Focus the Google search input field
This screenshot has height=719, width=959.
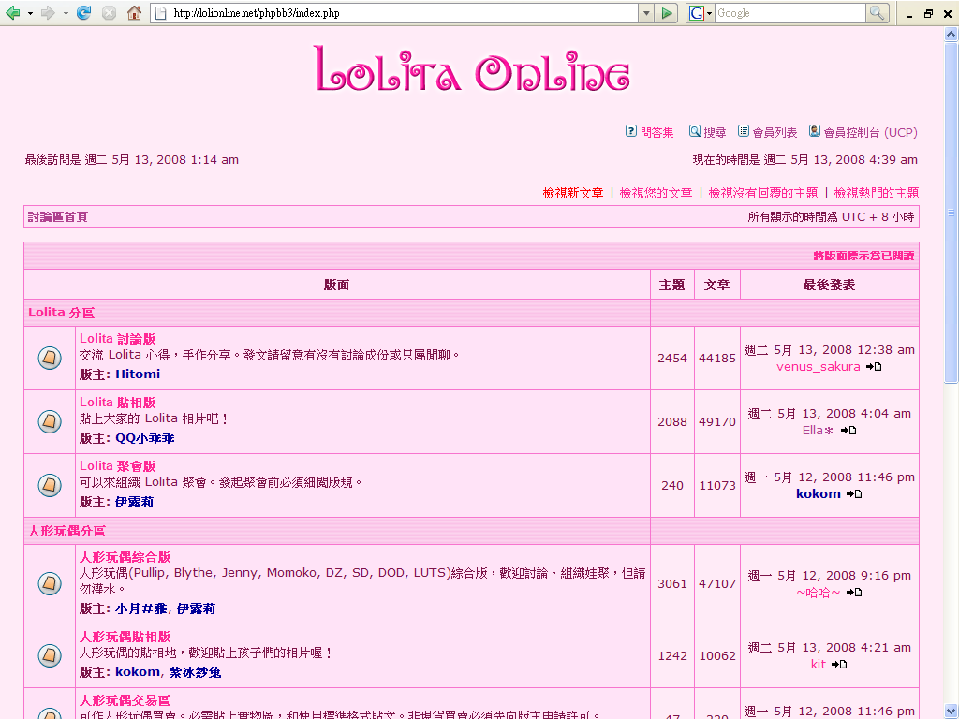[789, 13]
